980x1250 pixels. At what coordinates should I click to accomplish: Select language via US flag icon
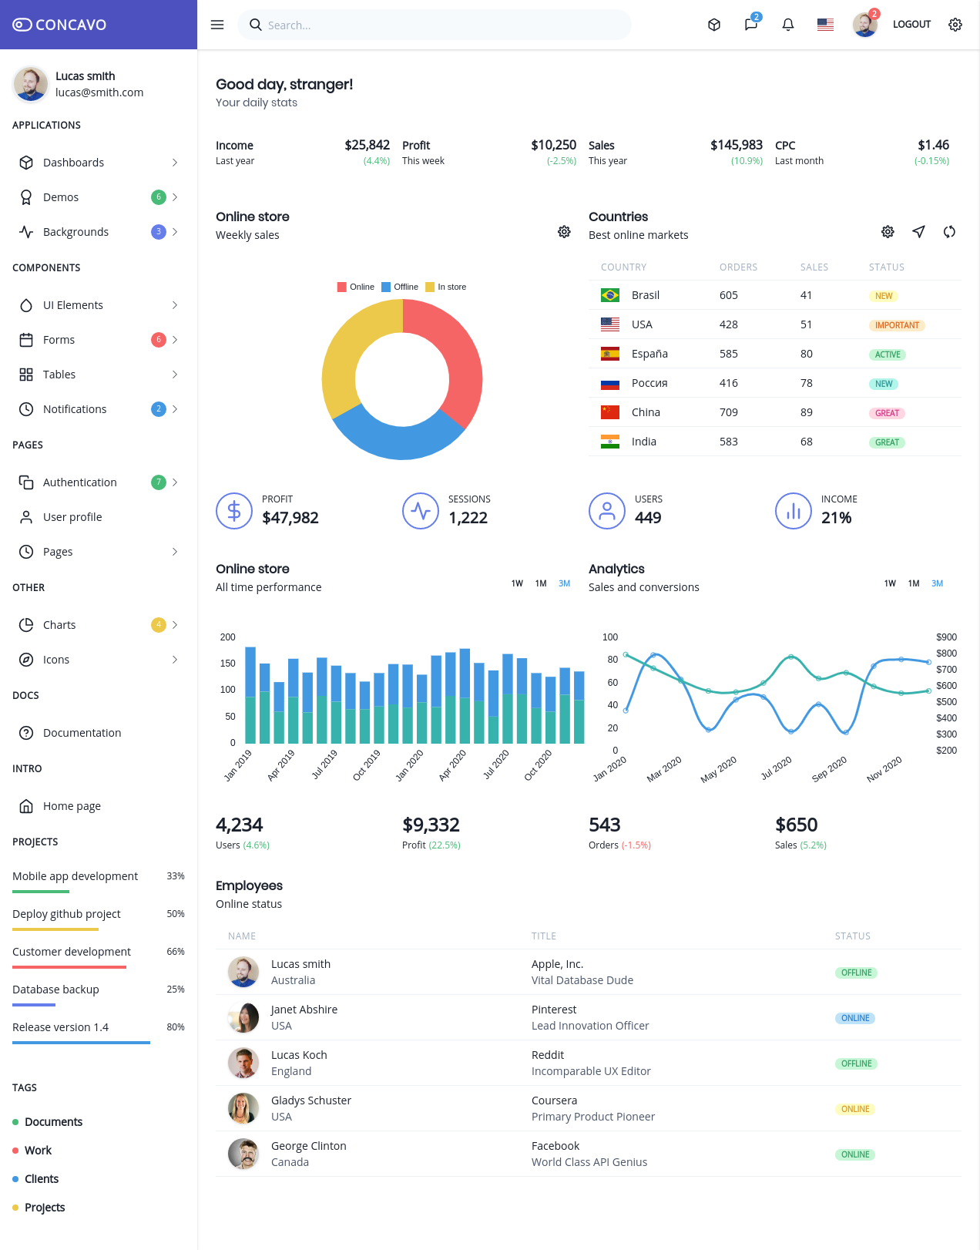(x=825, y=25)
